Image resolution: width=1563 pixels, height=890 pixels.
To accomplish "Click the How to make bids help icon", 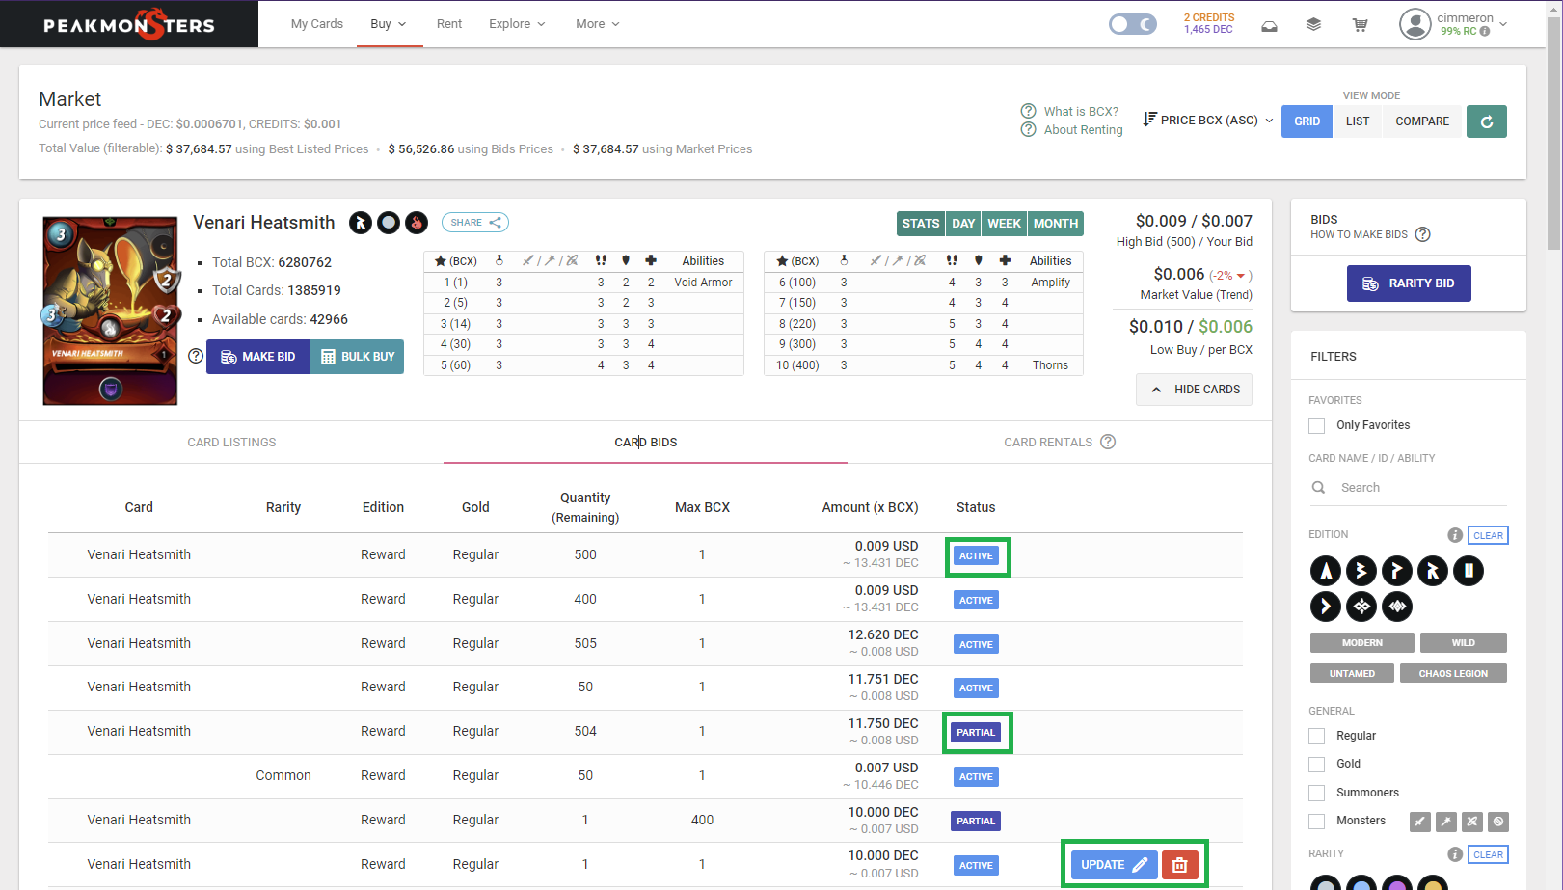I will click(1422, 234).
